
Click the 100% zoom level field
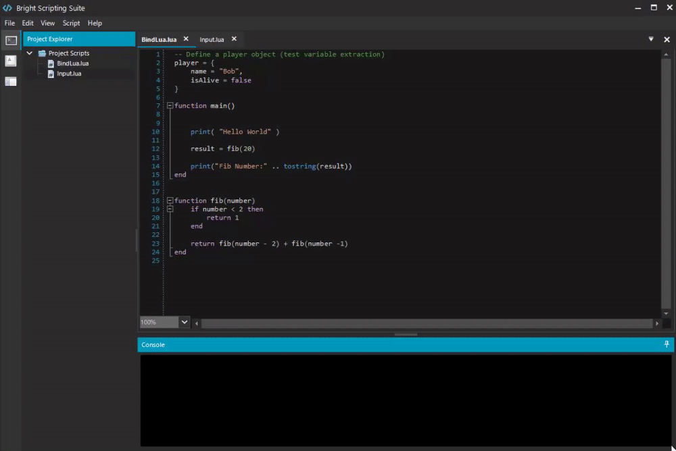pos(159,322)
